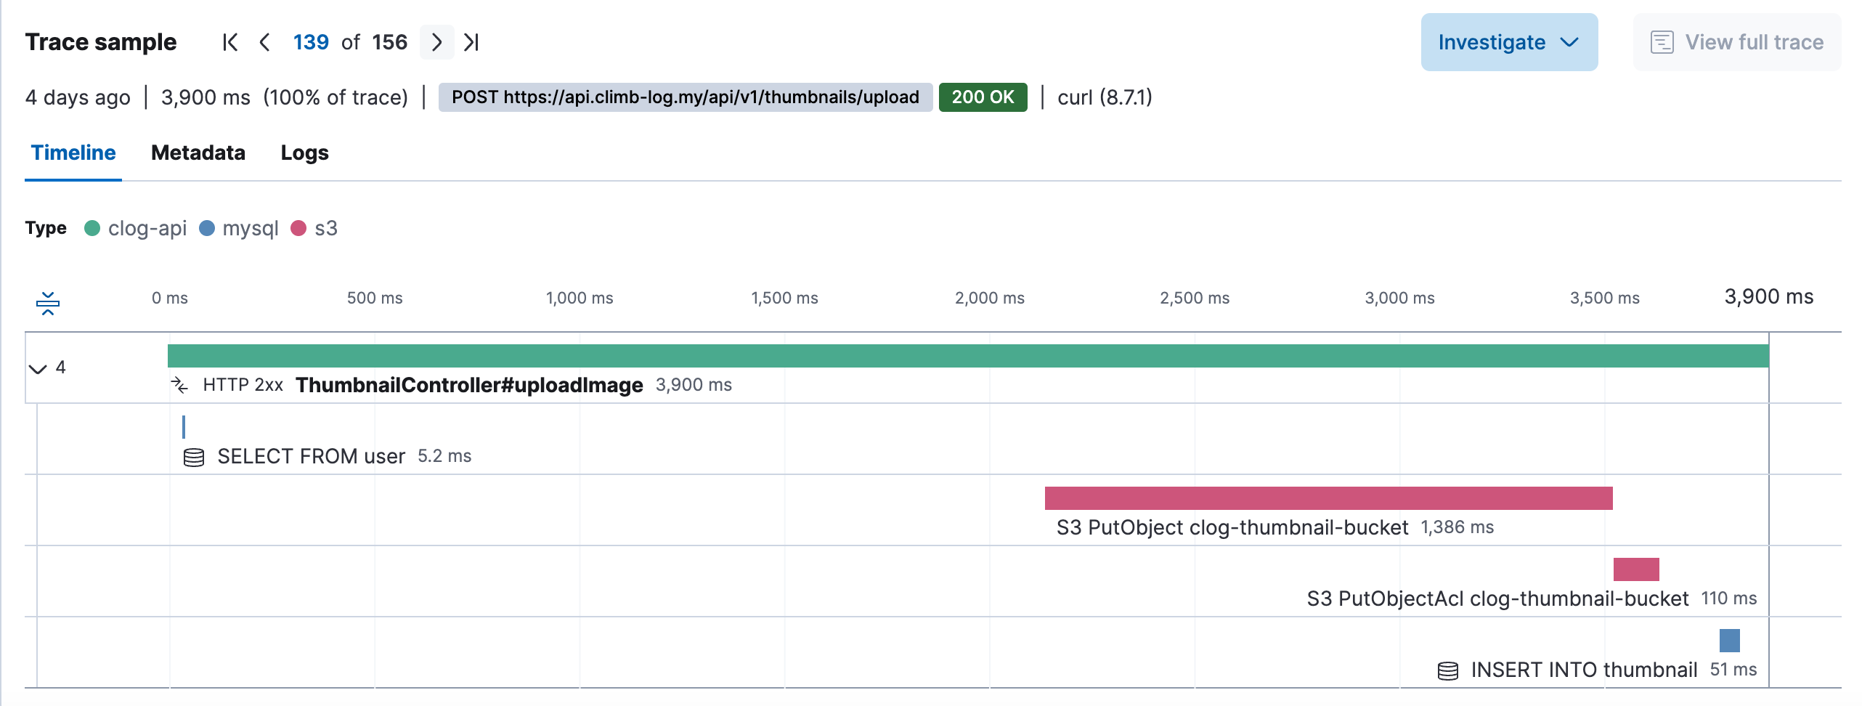
Task: Go to previous trace sample
Action: coord(265,42)
